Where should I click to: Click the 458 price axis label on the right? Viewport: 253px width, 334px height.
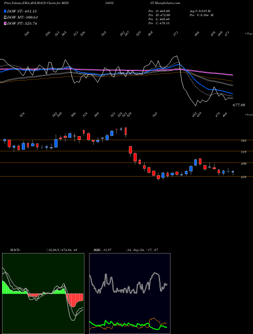pos(244,177)
